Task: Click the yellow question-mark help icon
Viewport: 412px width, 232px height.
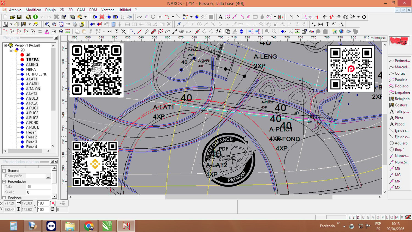Action: 82,24
